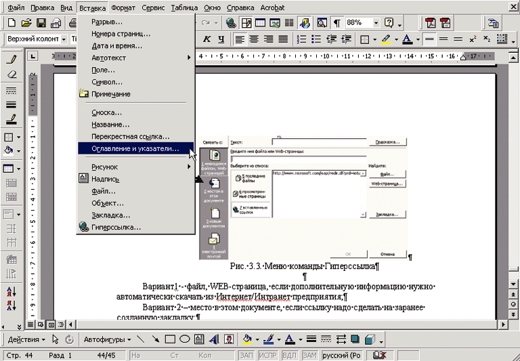Click the Insert Hyperlink globe toolbar icon
520x361 pixels.
[x=231, y=23]
